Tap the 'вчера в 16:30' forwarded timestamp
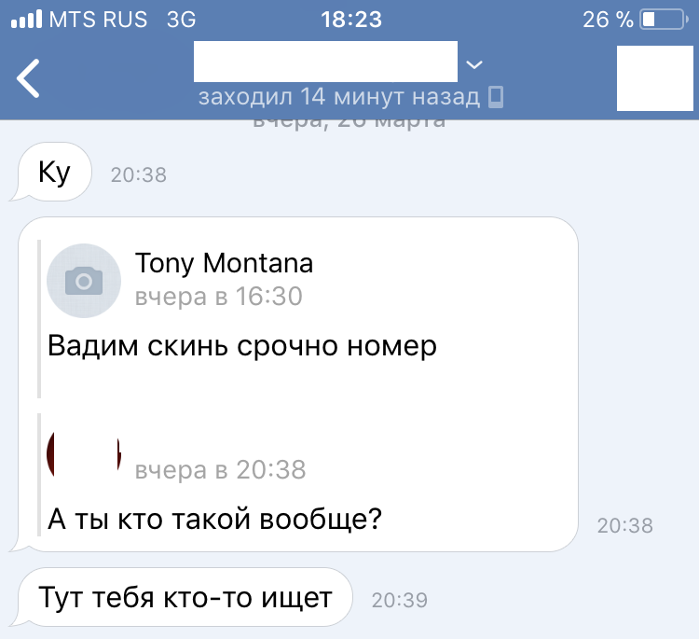 tap(219, 298)
